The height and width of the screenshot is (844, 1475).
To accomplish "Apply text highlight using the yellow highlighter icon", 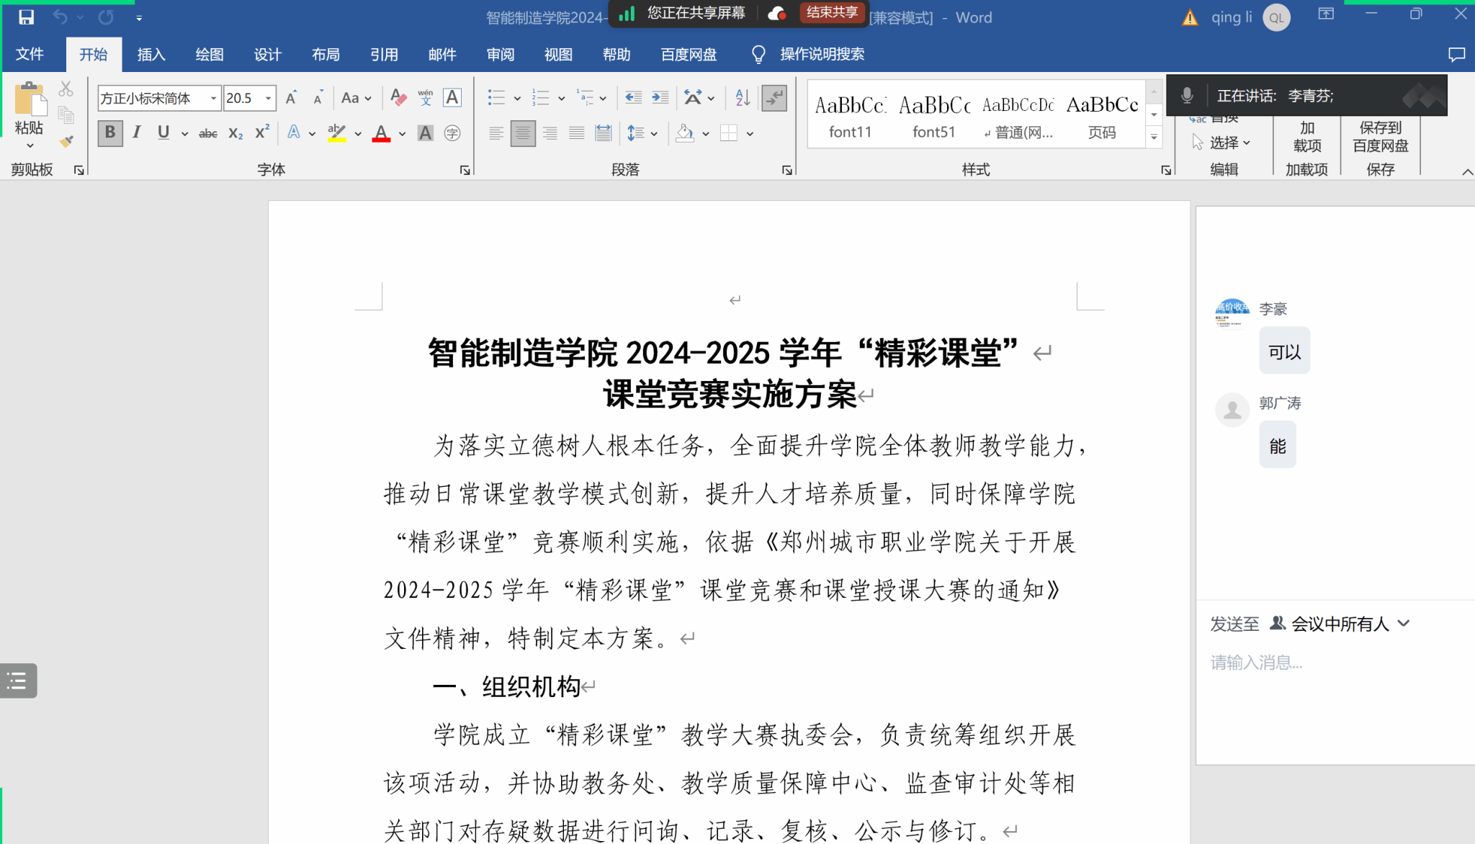I will pos(336,133).
